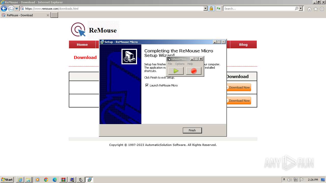Viewport: 326px width, 183px height.
Task: Open the Tools gear icon
Action: 322,9
